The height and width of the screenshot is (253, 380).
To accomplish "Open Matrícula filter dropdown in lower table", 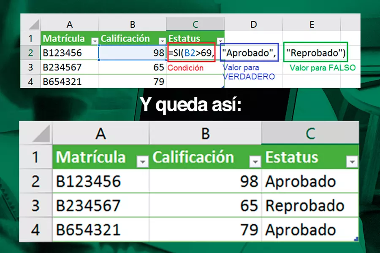I will click(x=143, y=161).
